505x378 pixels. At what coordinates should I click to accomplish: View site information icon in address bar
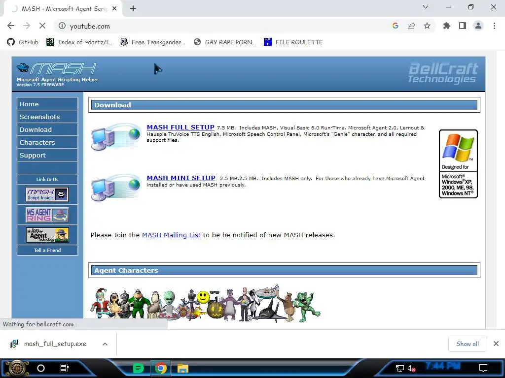[62, 26]
